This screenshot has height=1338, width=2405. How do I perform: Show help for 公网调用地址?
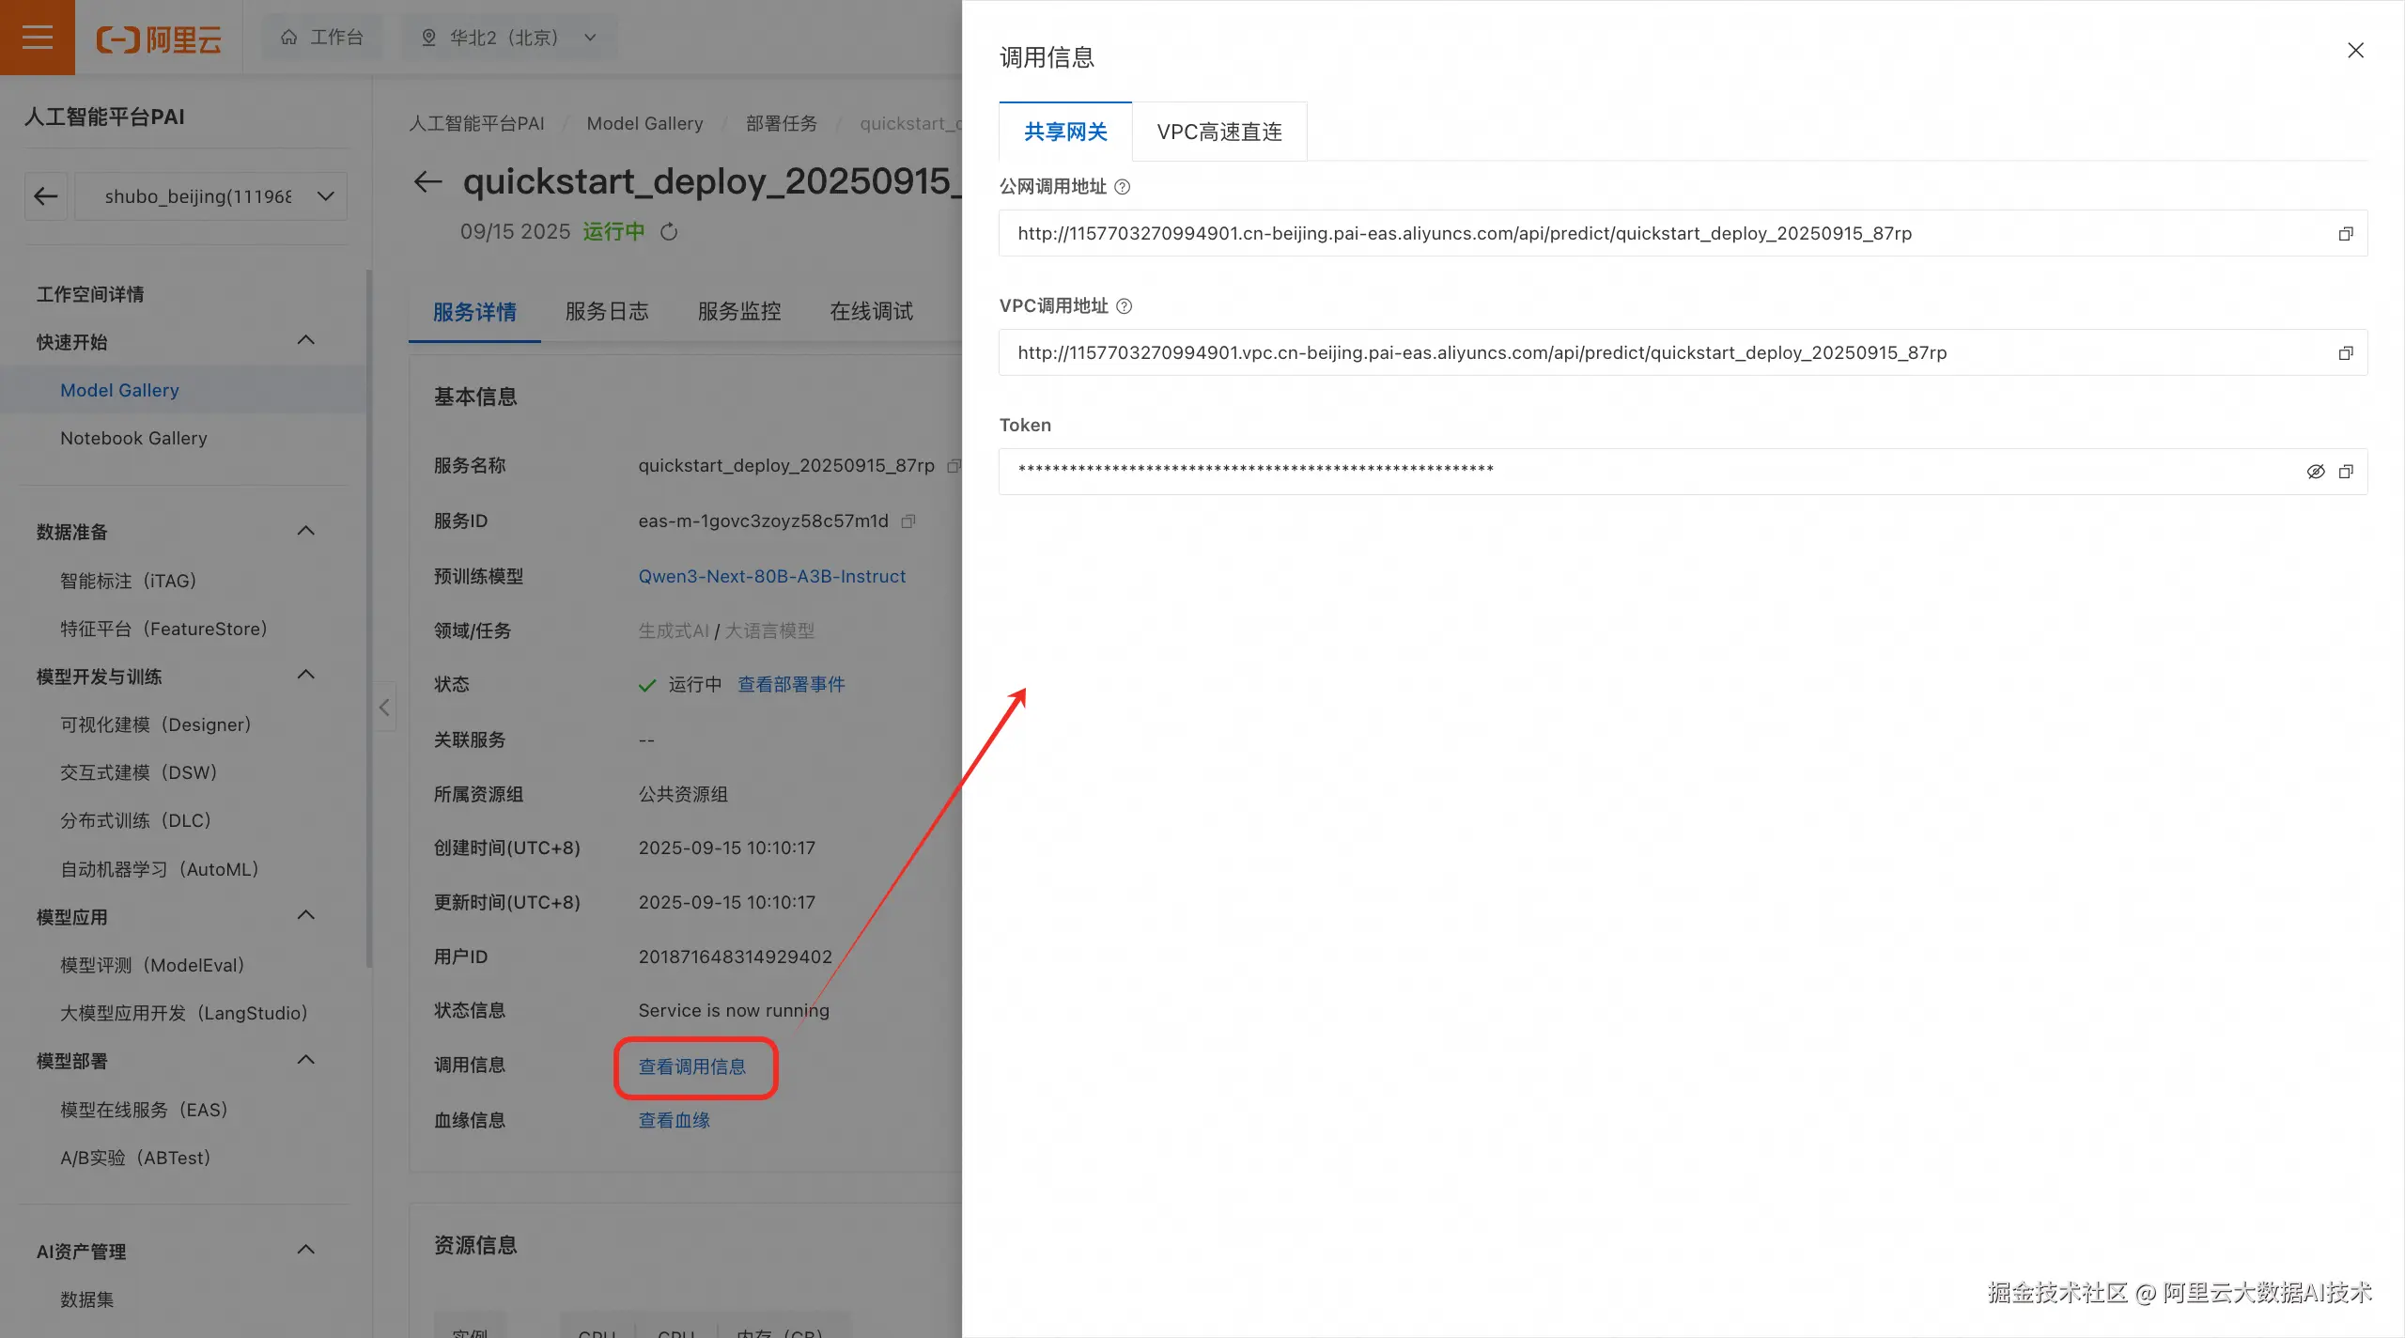click(1122, 187)
